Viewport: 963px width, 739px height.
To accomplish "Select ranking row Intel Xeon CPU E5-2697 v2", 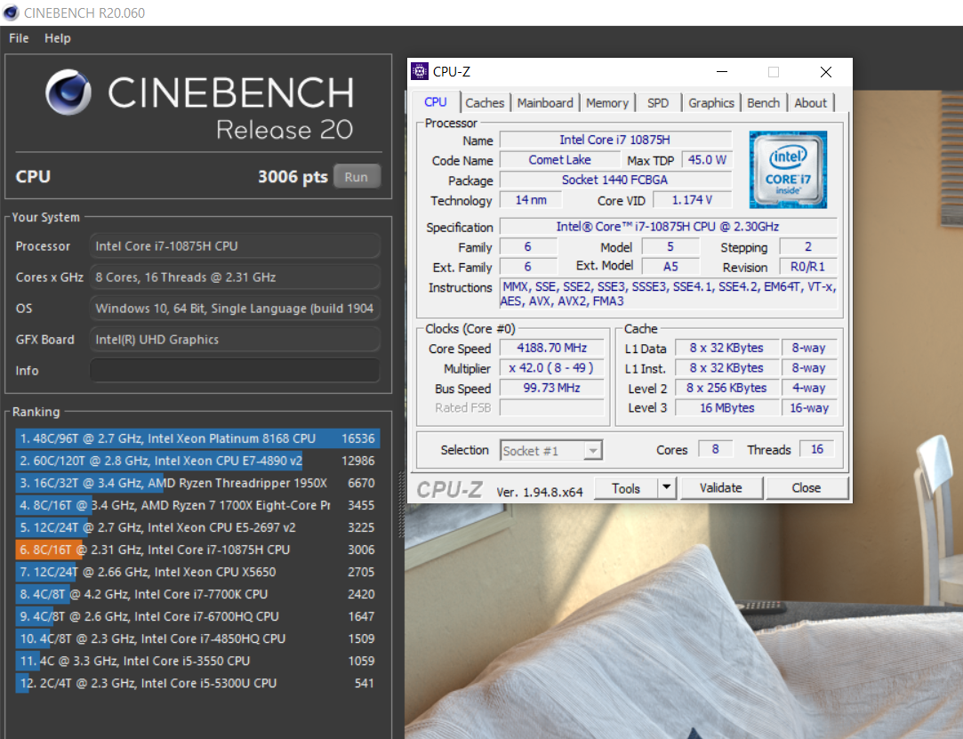I will click(x=197, y=527).
